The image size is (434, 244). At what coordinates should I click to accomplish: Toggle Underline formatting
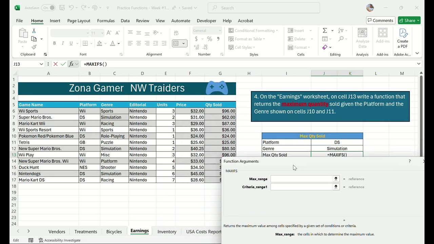[x=71, y=43]
